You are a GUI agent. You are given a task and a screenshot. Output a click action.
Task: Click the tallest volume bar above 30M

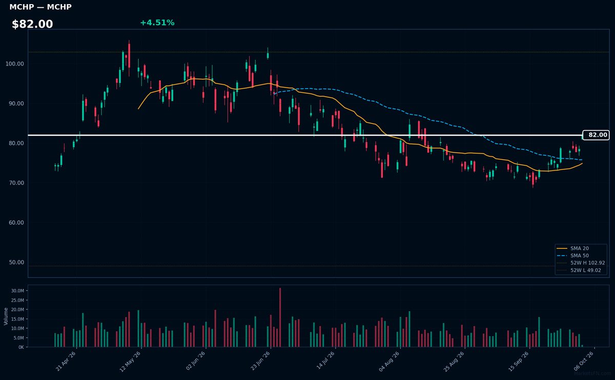point(280,318)
